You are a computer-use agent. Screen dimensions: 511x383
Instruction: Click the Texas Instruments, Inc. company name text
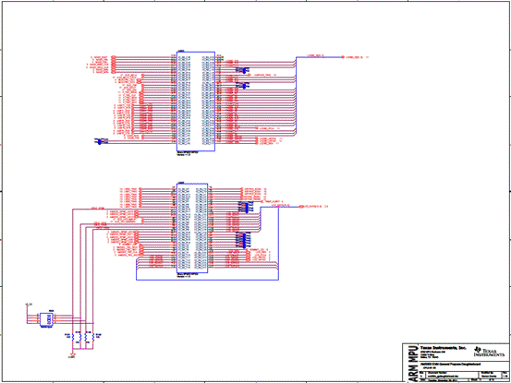pyautogui.click(x=443, y=348)
